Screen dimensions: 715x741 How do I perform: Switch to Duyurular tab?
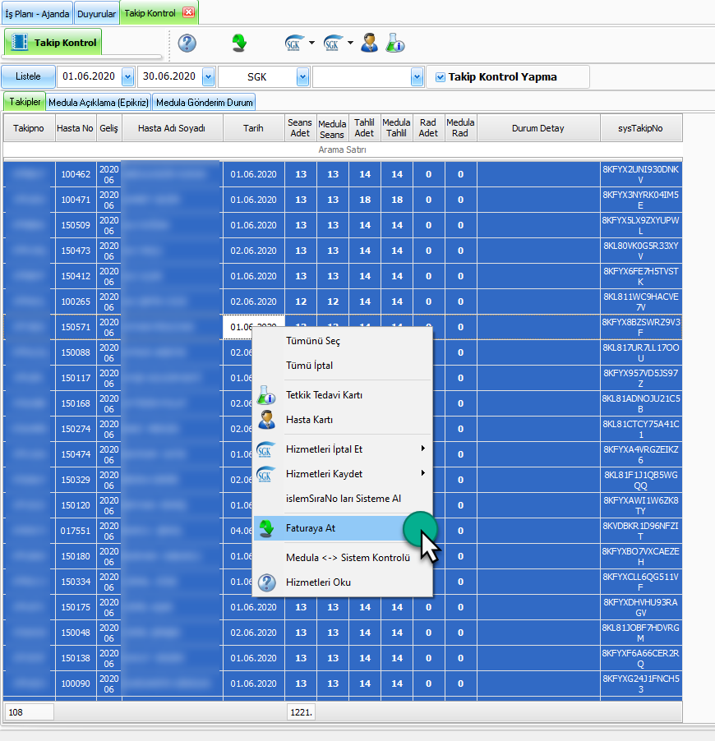coord(96,14)
